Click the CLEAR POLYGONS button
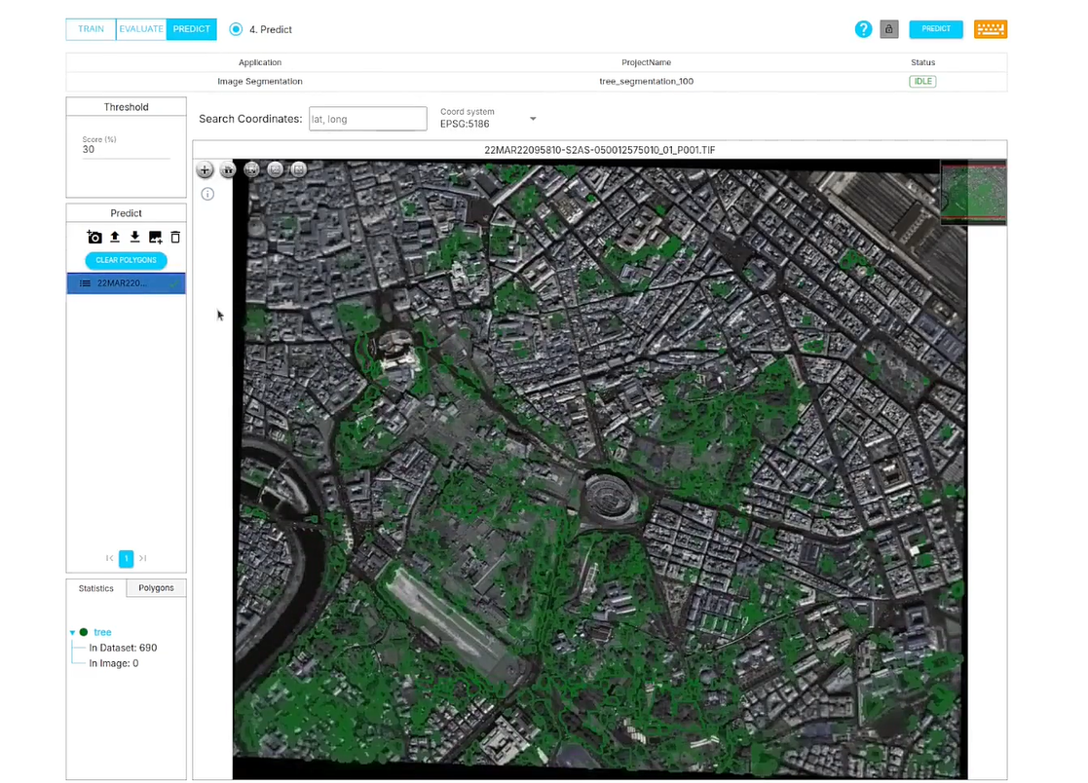This screenshot has width=1088, height=783. 126,260
